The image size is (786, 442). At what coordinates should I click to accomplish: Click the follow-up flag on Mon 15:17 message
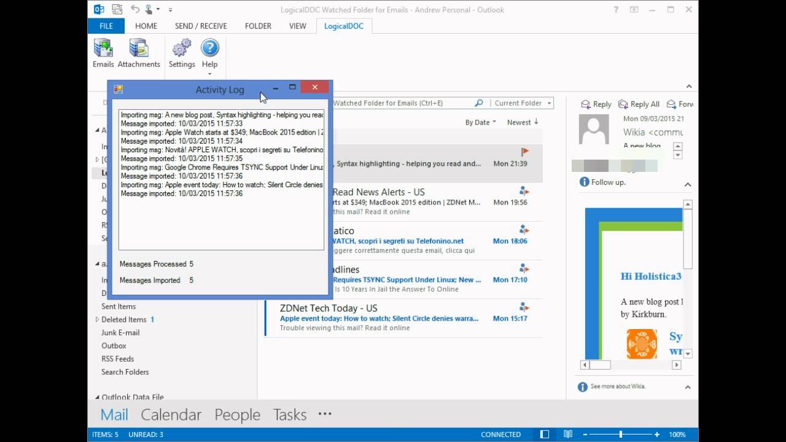pyautogui.click(x=524, y=307)
